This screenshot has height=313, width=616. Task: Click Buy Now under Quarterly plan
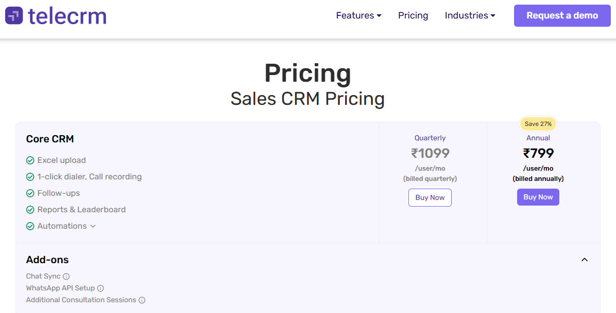[430, 198]
